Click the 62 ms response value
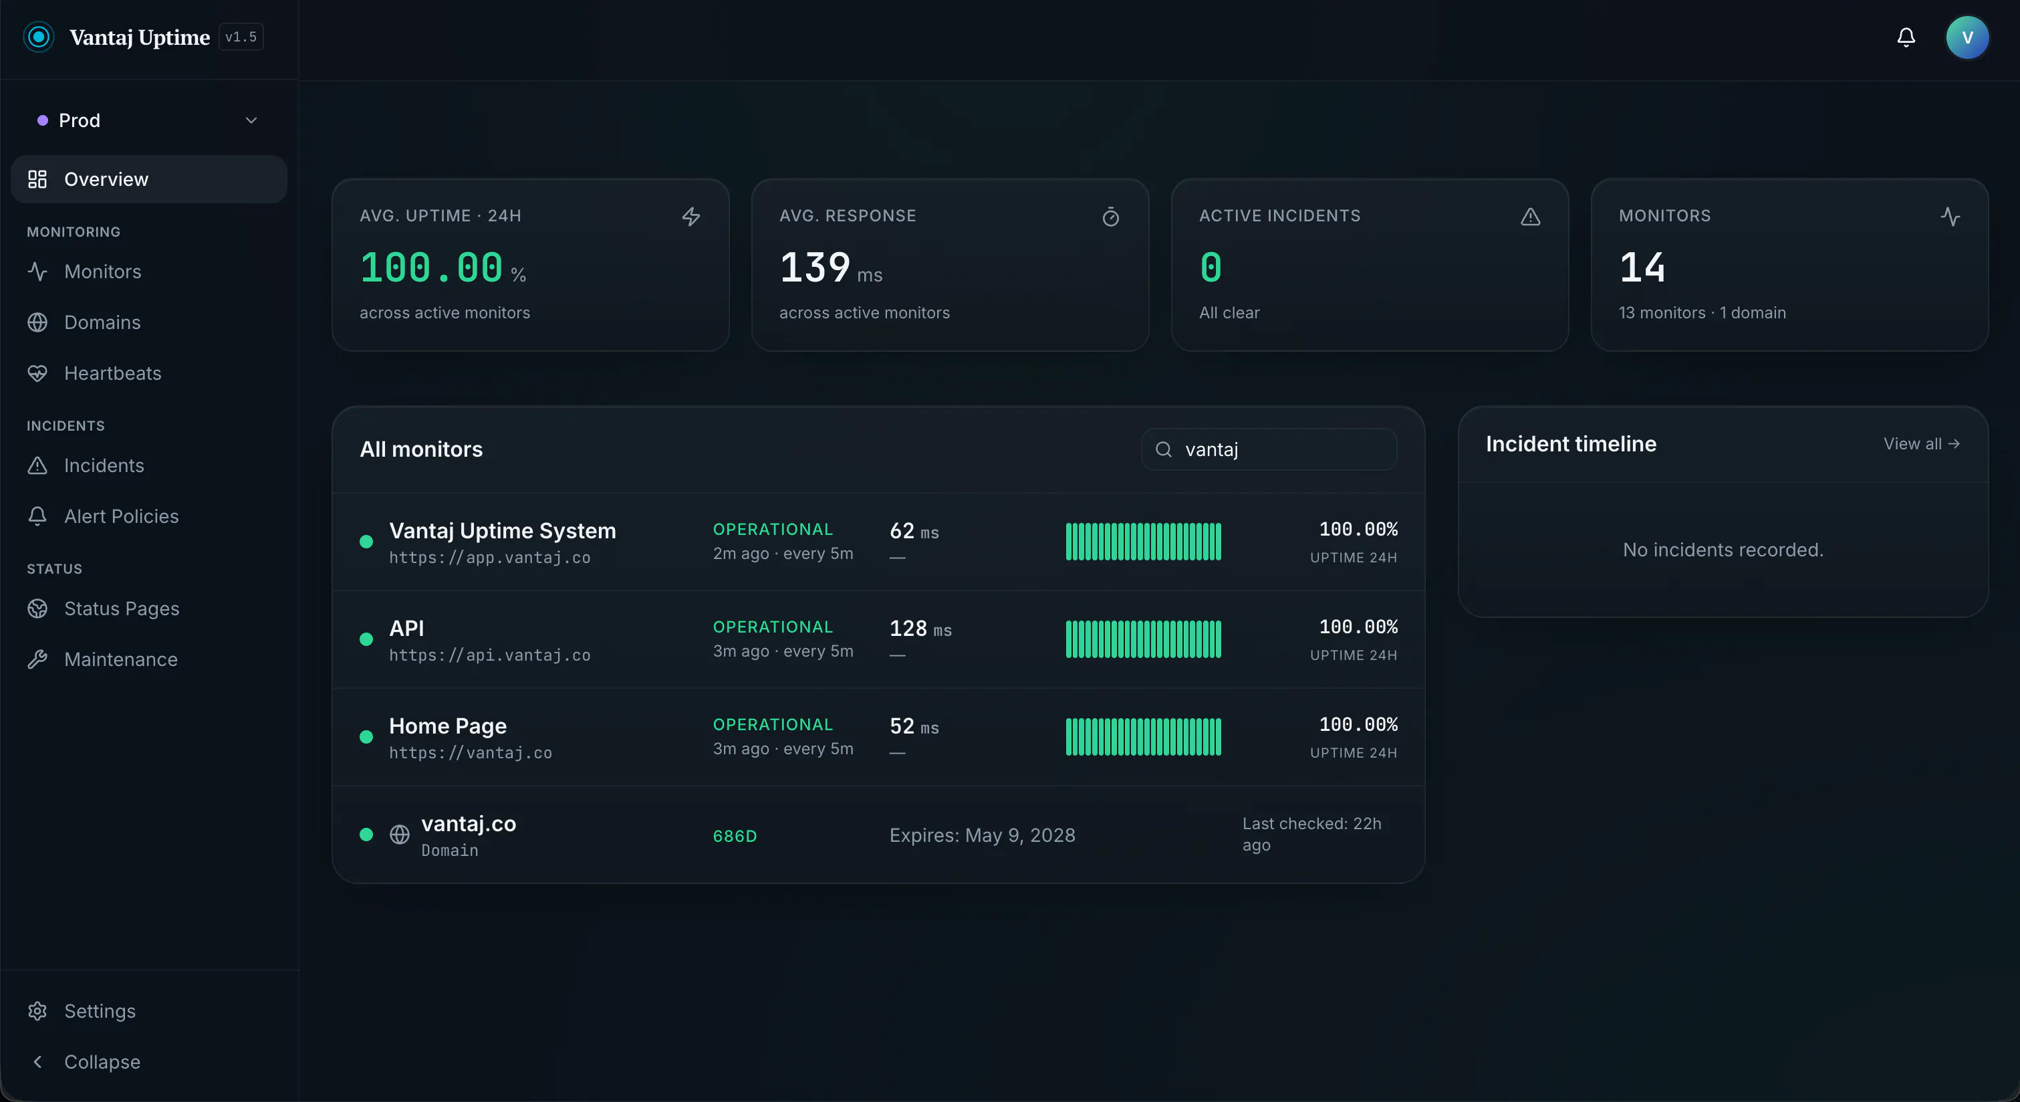Image resolution: width=2020 pixels, height=1102 pixels. [x=914, y=532]
